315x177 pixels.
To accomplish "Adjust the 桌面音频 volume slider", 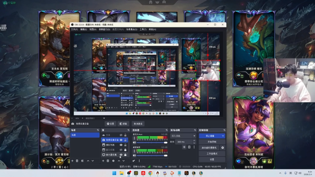I will [x=152, y=155].
